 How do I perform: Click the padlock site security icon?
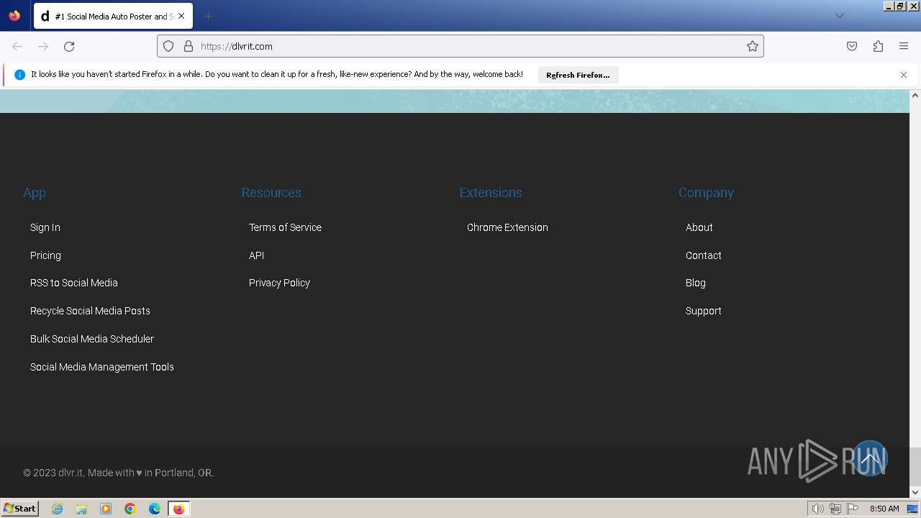point(189,46)
